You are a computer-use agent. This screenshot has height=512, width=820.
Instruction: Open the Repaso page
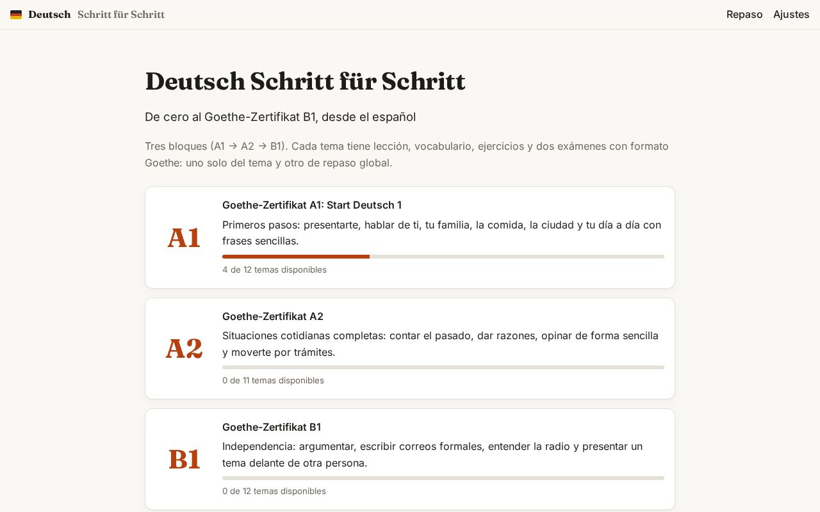click(x=744, y=14)
